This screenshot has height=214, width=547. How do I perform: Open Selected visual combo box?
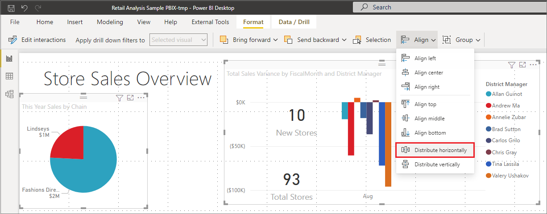(178, 40)
